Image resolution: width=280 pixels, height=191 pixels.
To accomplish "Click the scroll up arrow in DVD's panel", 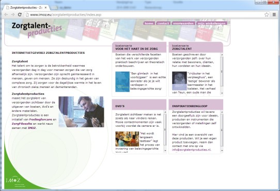I will [x=165, y=112].
